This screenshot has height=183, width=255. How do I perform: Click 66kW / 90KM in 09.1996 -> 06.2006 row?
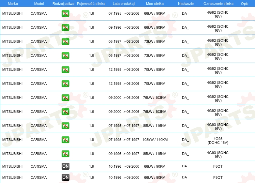coord(155,27)
